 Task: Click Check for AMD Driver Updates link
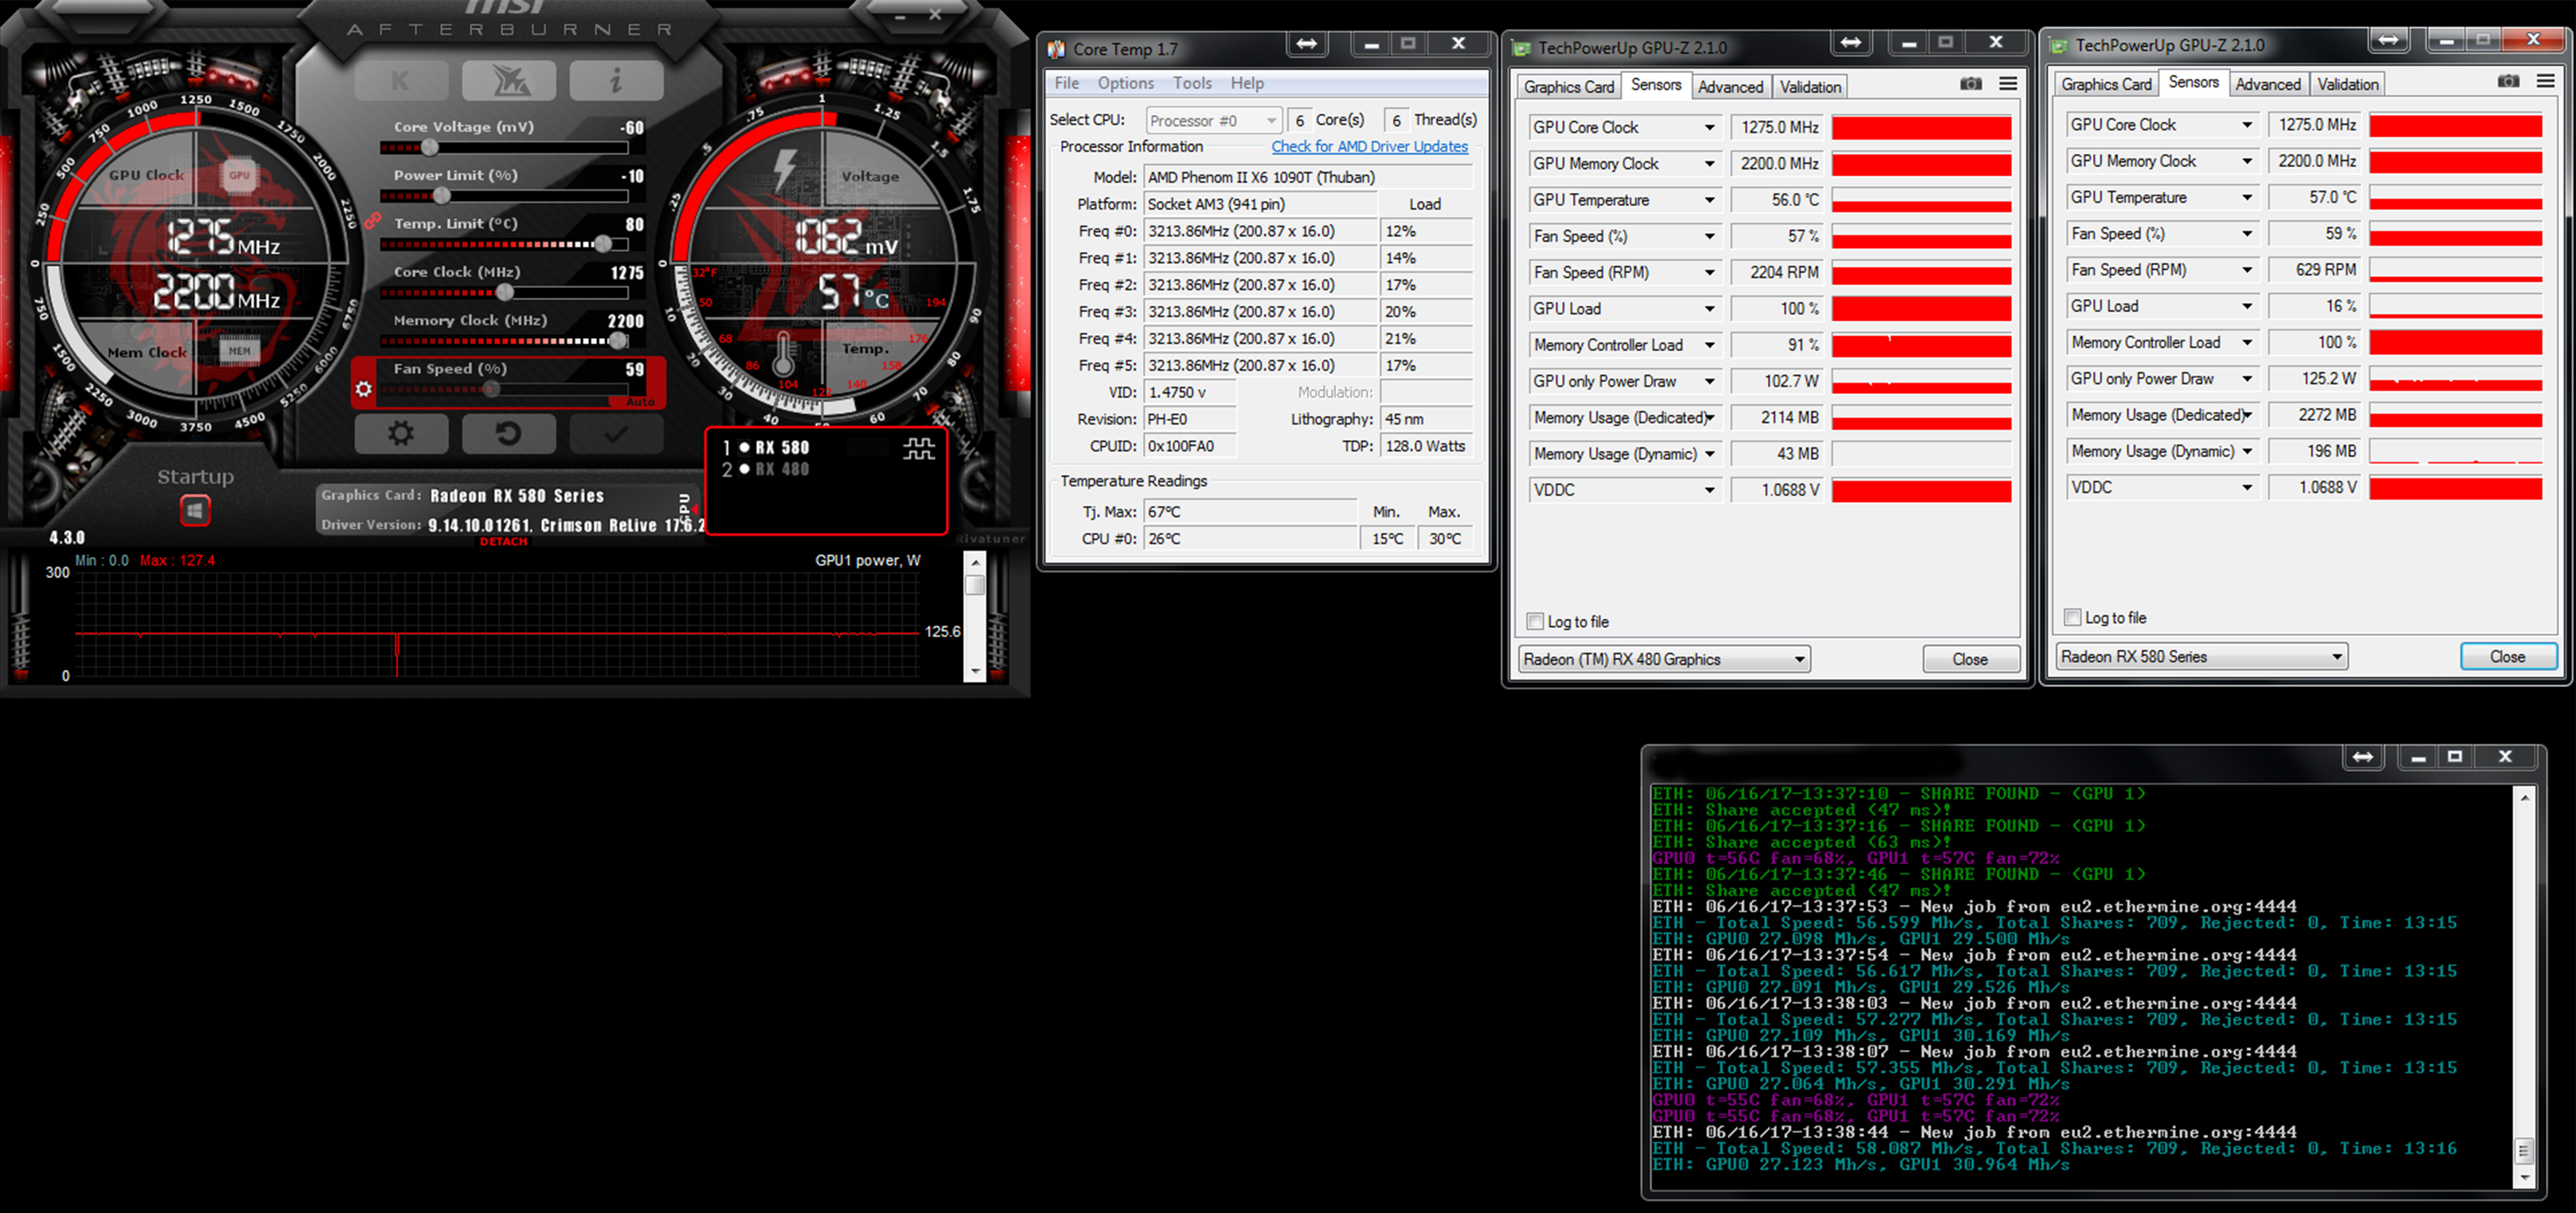pyautogui.click(x=1369, y=146)
